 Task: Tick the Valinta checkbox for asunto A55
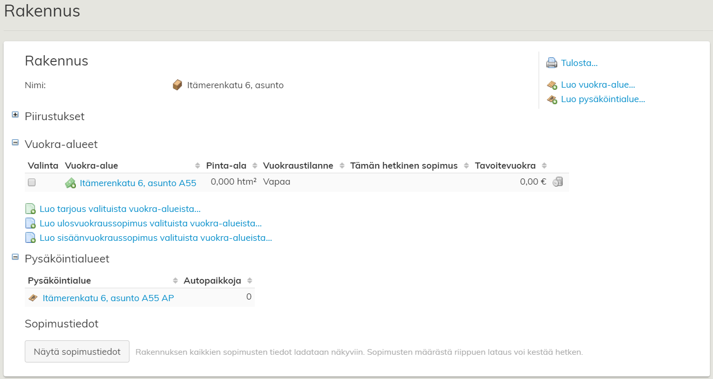click(32, 182)
